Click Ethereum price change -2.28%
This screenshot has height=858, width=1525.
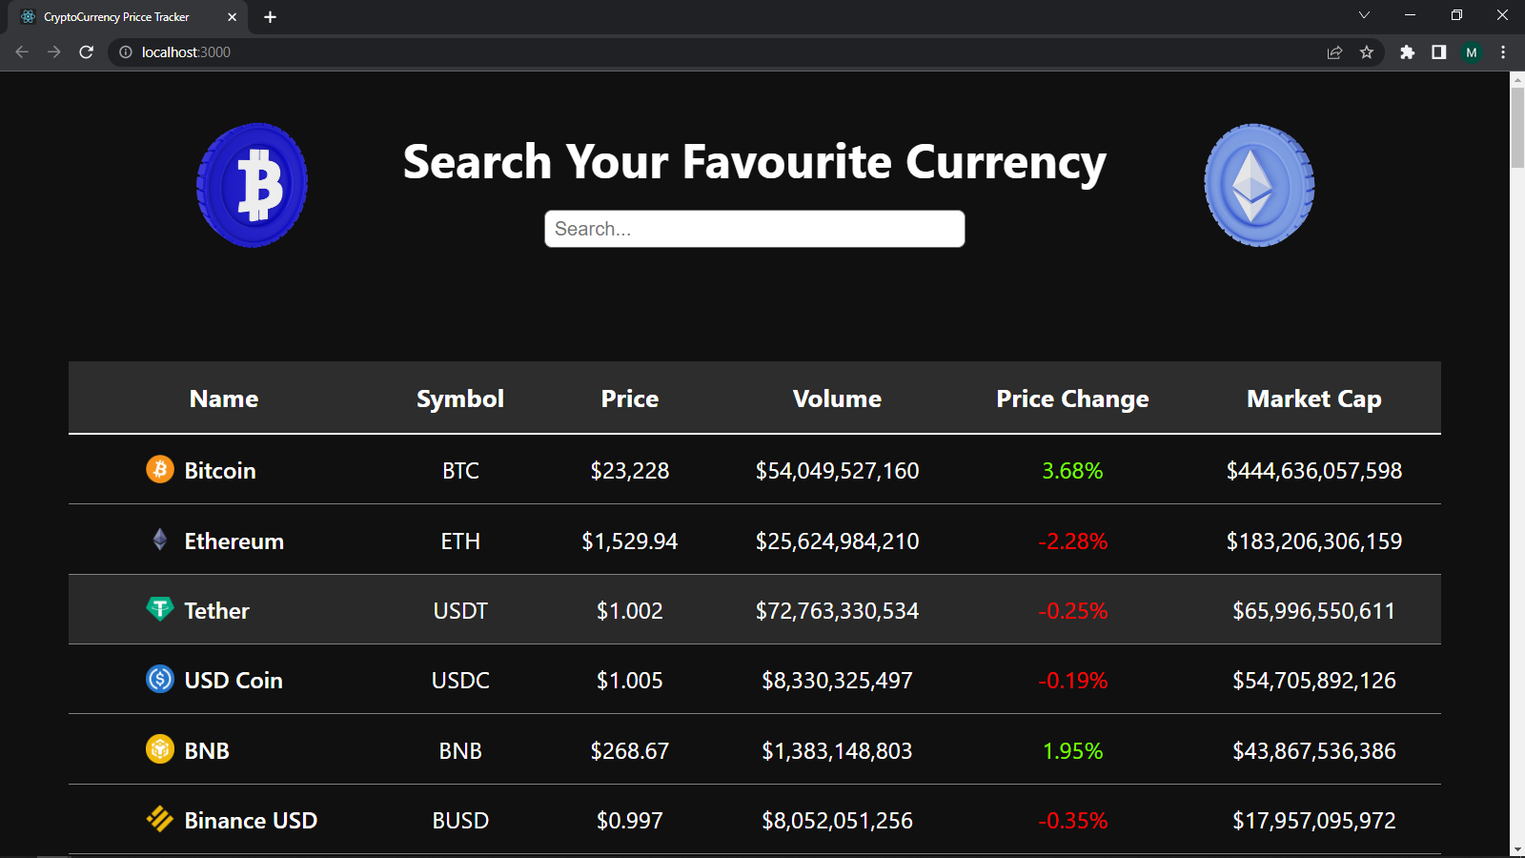[1072, 541]
